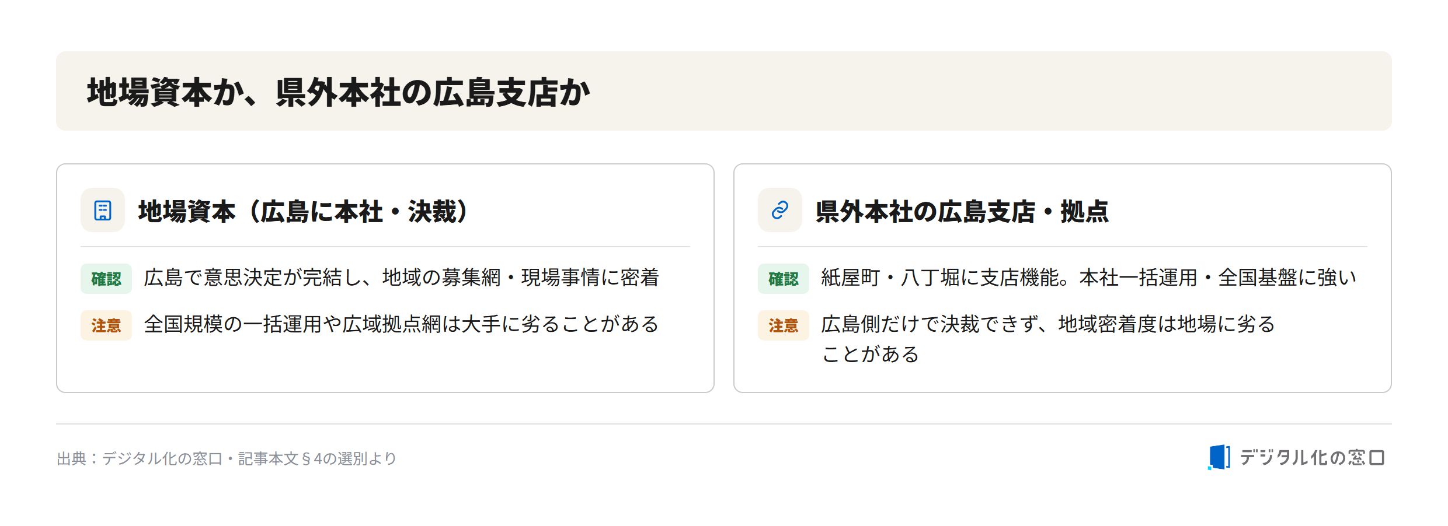Select the main title 地場資本か、県外本社の広島支店か

(339, 92)
